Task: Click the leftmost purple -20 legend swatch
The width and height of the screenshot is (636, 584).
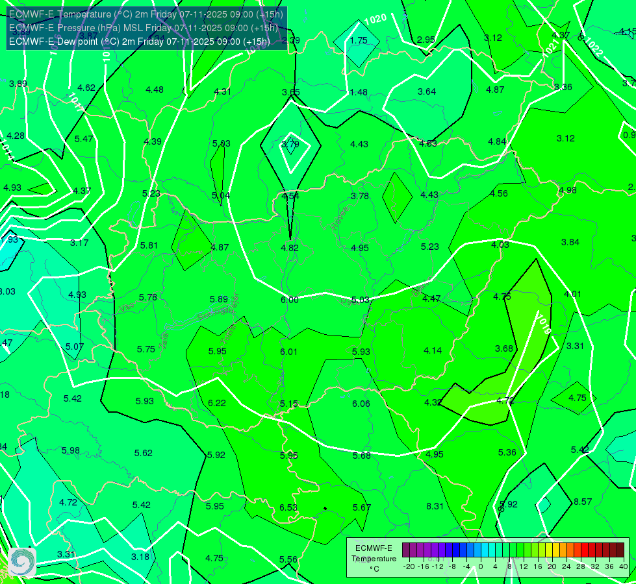Action: point(406,550)
